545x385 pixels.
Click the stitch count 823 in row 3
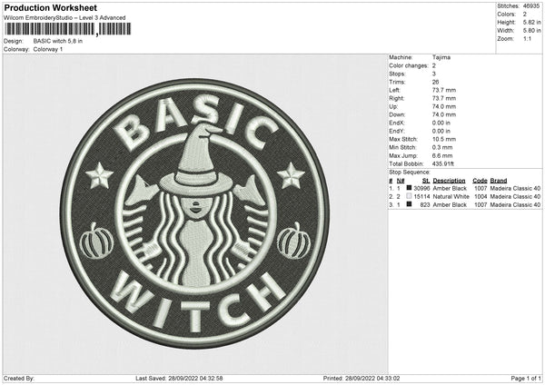(x=425, y=205)
